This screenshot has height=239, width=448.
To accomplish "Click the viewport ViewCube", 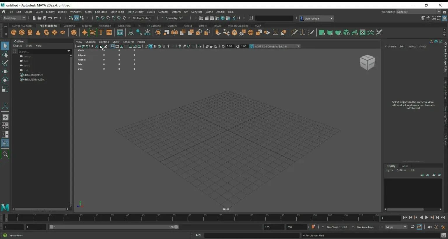I will point(367,62).
